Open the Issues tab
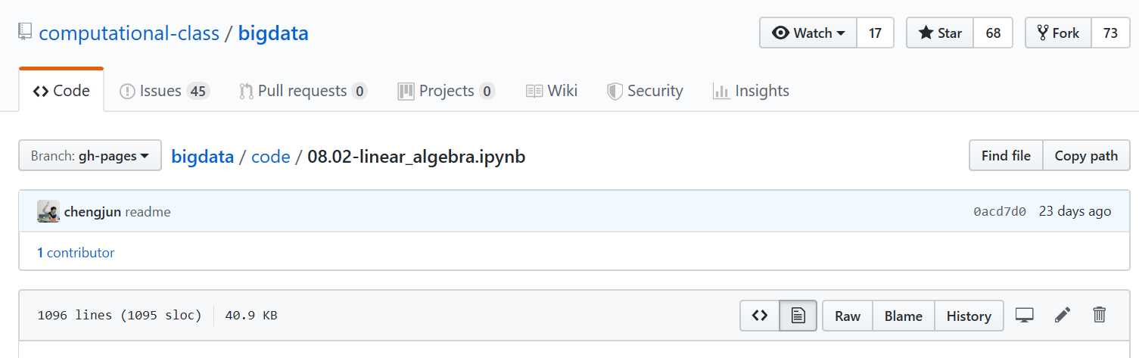 [165, 91]
